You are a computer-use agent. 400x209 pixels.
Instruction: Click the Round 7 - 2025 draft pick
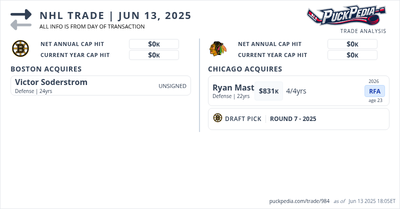(293, 119)
